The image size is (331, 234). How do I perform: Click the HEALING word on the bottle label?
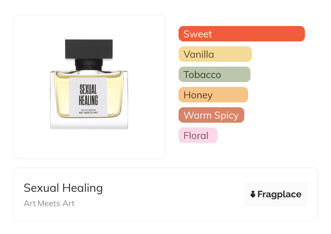(88, 100)
